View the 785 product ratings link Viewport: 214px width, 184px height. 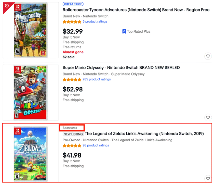point(97,79)
